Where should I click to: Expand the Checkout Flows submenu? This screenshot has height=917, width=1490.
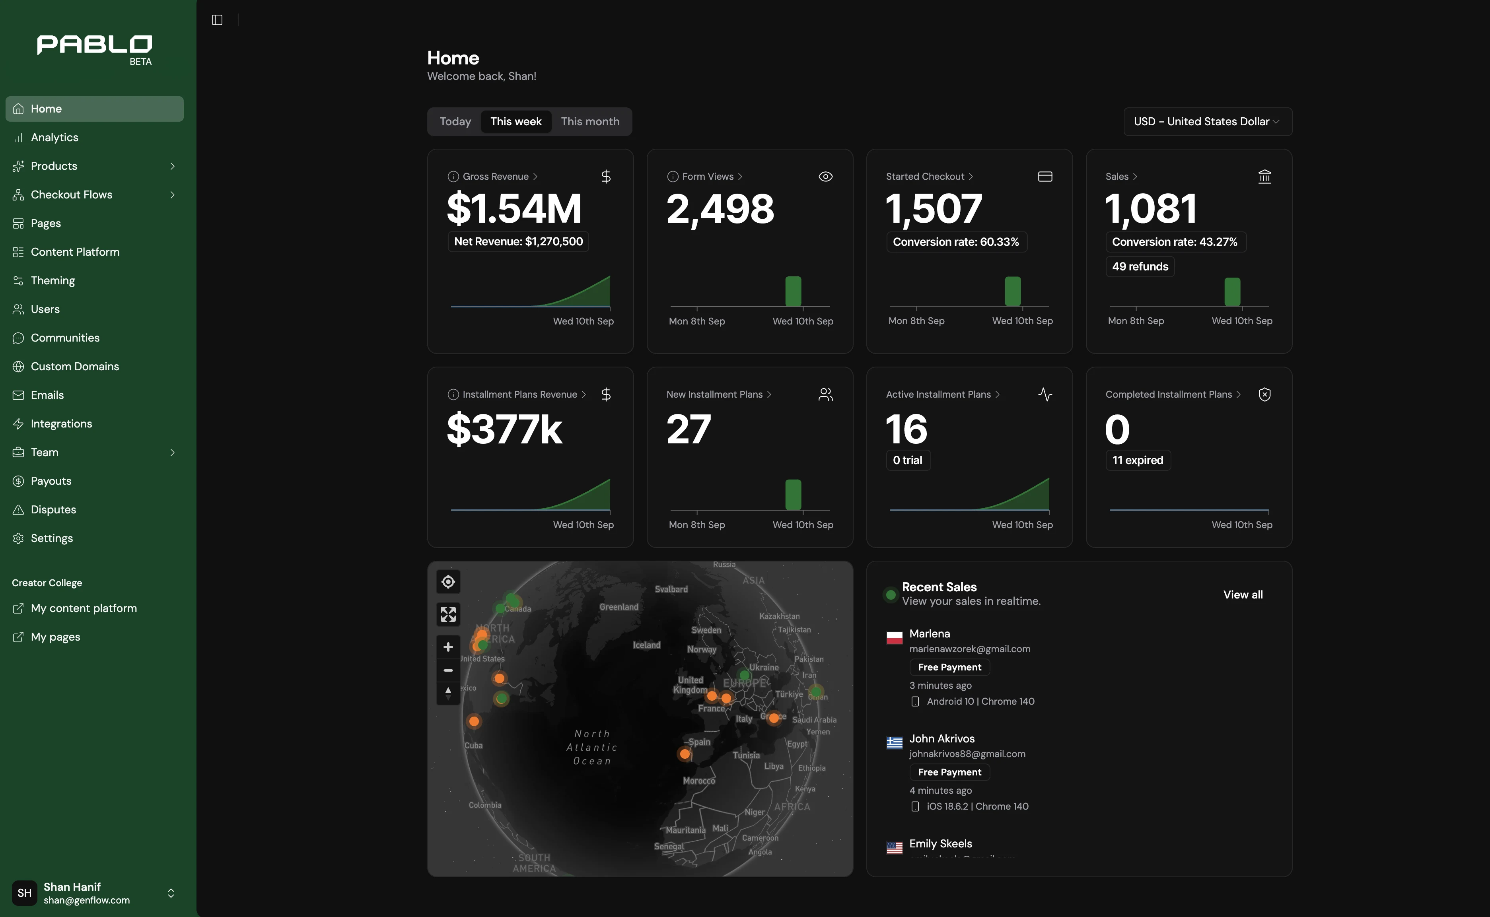172,195
